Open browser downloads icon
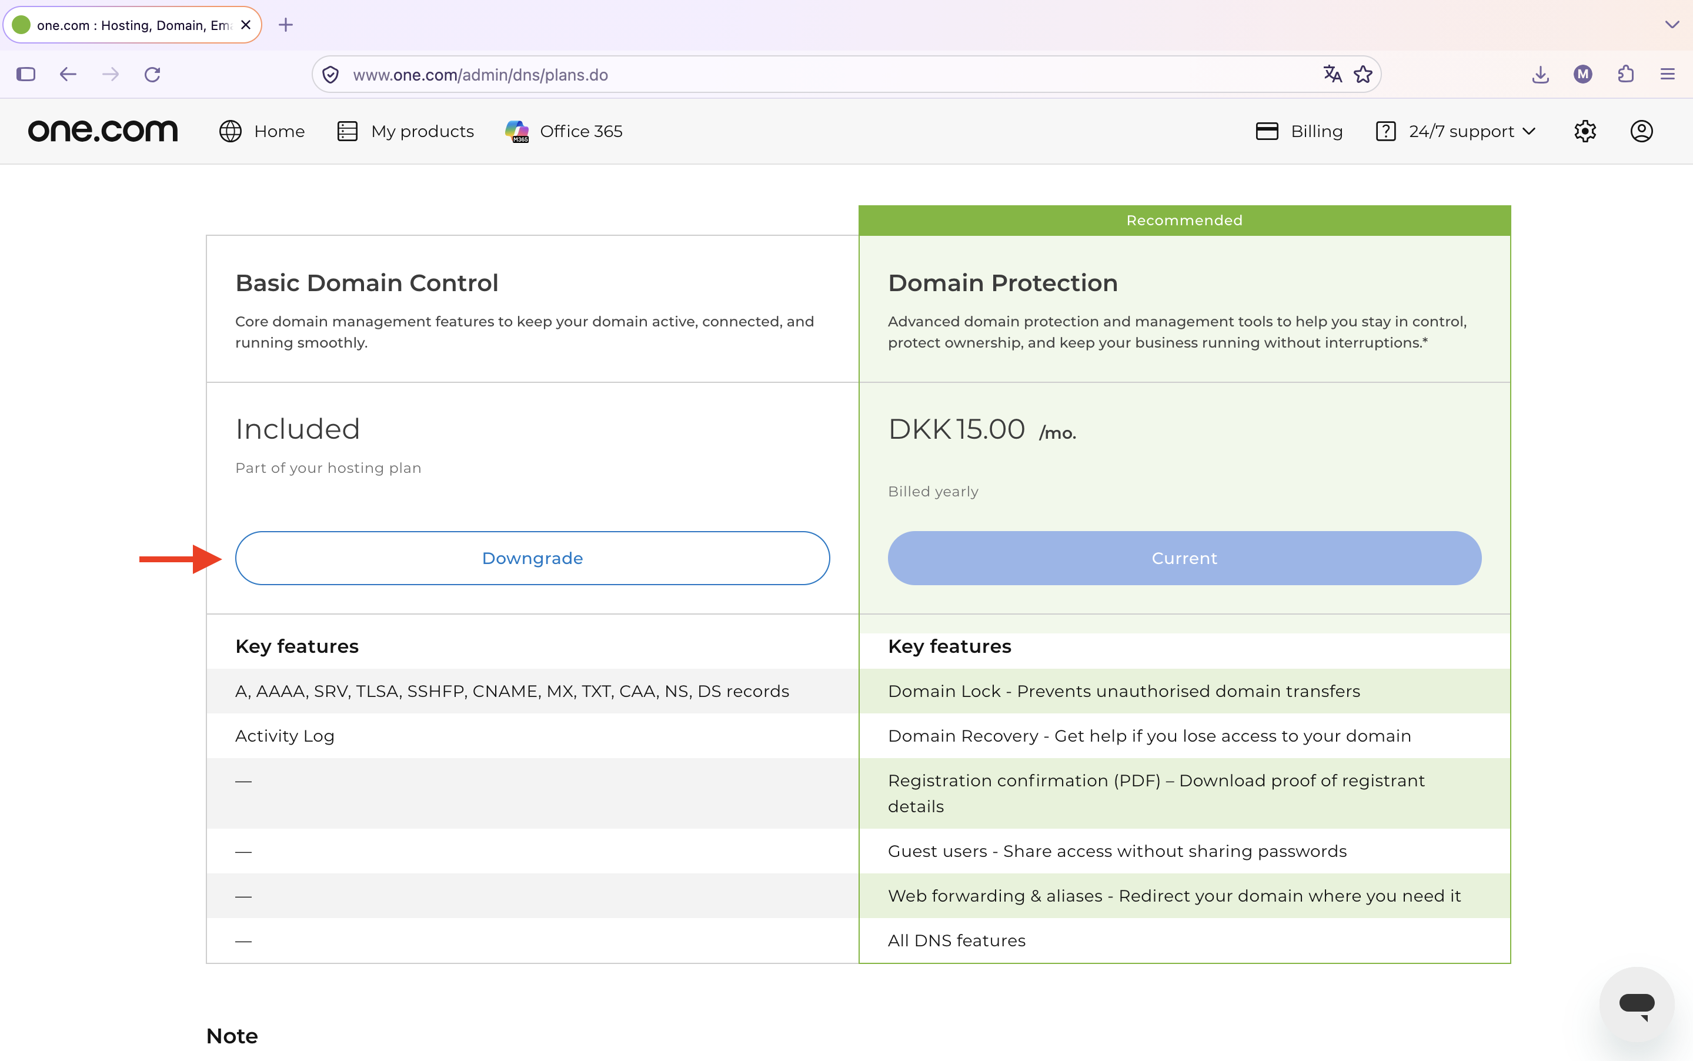1693x1061 pixels. (x=1541, y=74)
